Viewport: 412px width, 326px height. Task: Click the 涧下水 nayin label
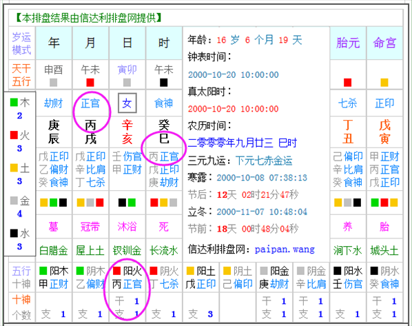coord(348,251)
